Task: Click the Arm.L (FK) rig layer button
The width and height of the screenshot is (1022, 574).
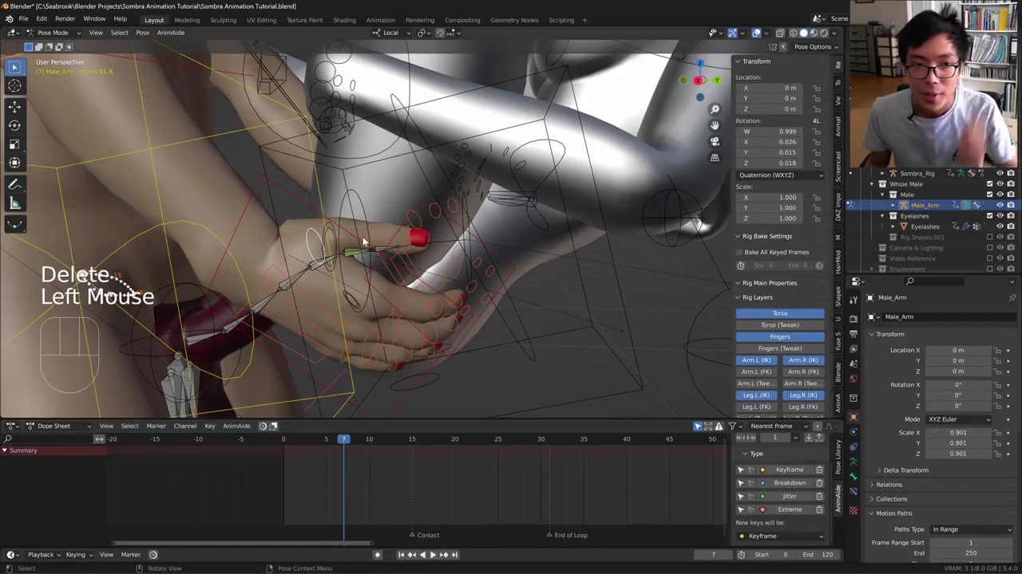Action: 756,372
